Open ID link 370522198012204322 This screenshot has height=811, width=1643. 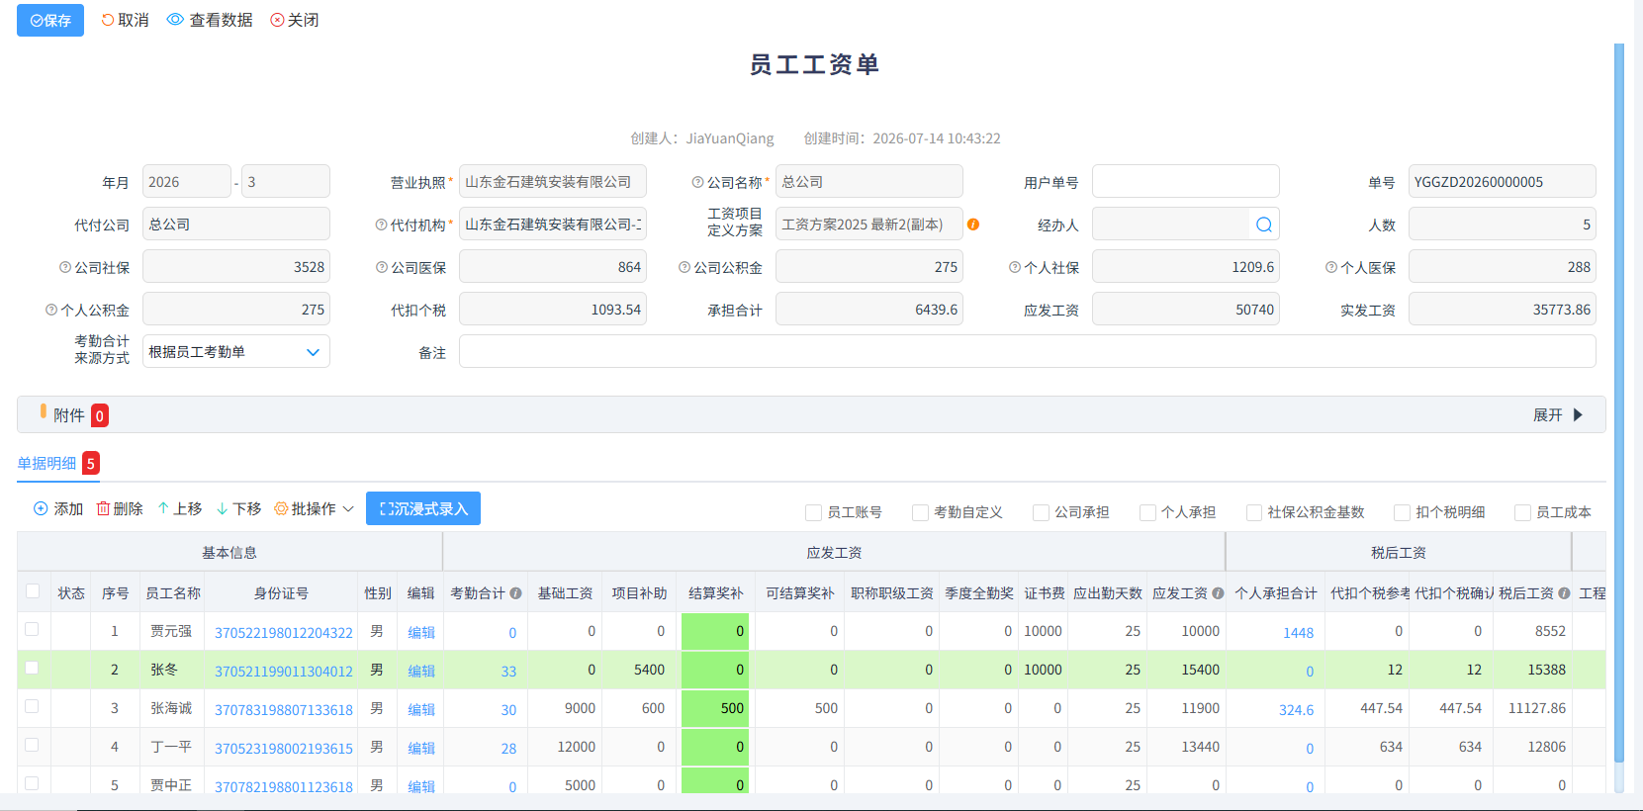coord(284,633)
